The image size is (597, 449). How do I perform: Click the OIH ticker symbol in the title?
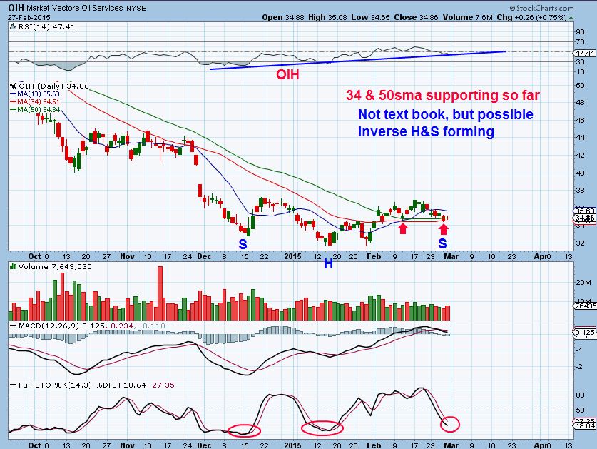[16, 8]
